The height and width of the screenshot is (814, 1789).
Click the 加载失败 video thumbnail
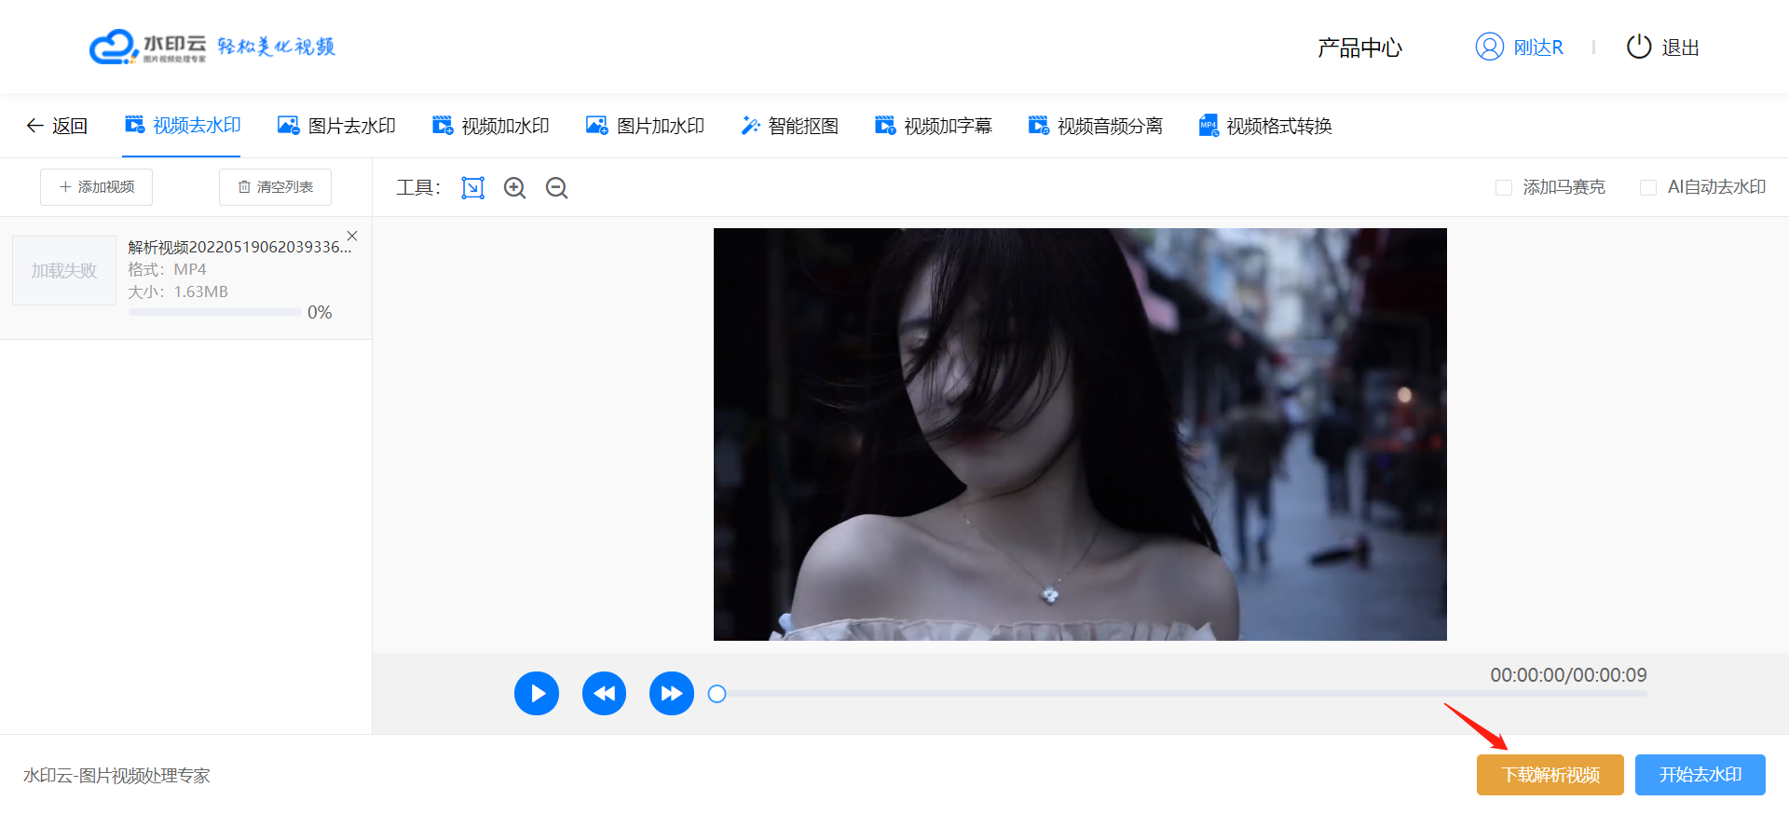(63, 271)
